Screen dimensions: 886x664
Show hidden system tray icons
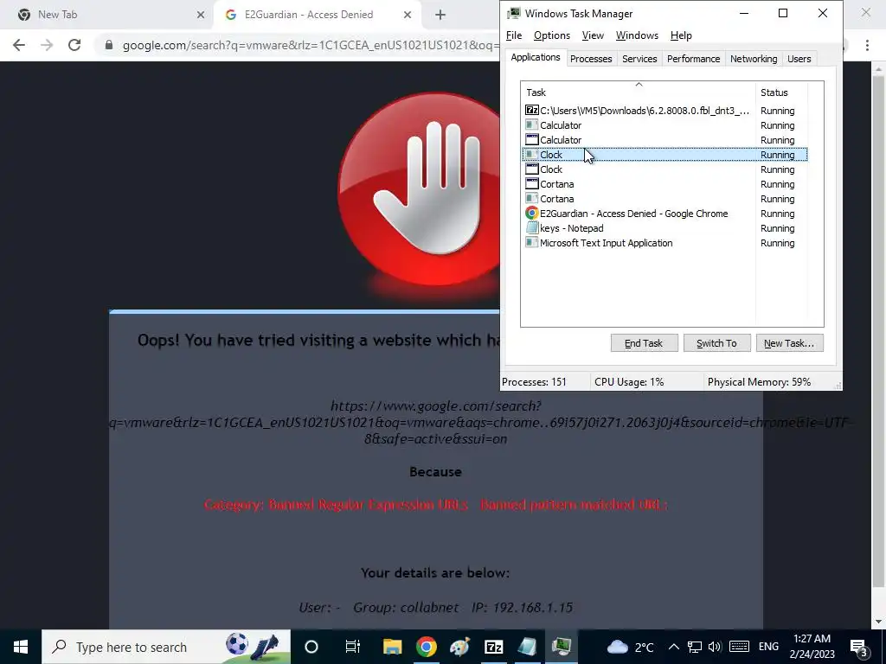pos(673,647)
